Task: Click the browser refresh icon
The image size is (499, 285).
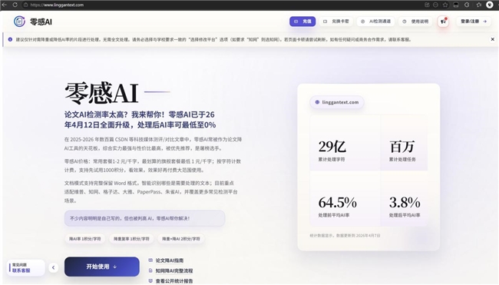Action: click(x=15, y=5)
